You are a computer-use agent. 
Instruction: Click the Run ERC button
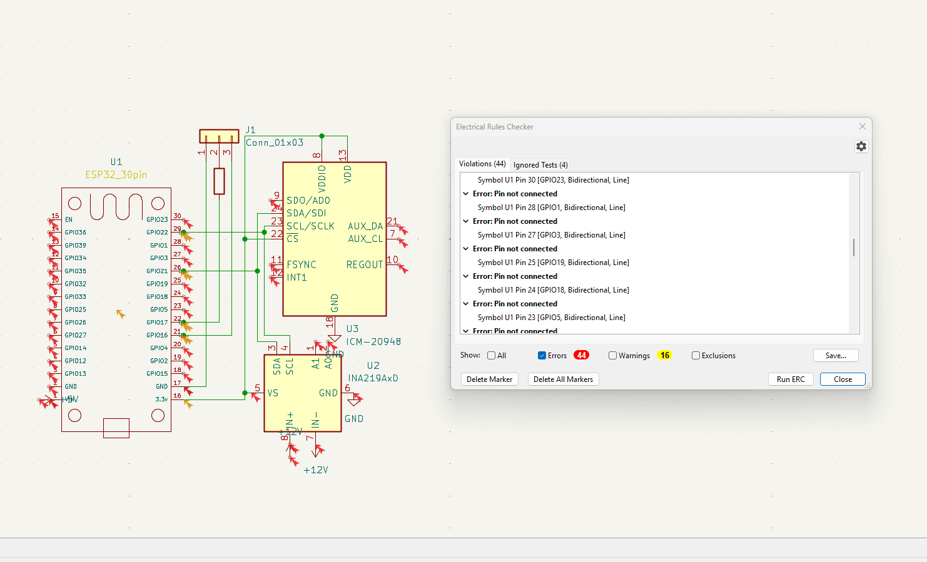(x=791, y=379)
